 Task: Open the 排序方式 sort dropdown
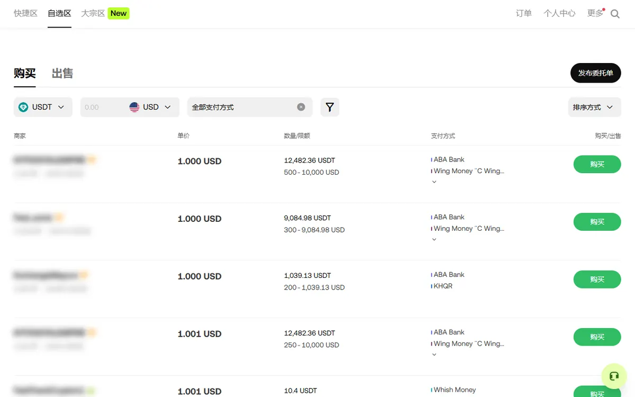click(x=594, y=107)
